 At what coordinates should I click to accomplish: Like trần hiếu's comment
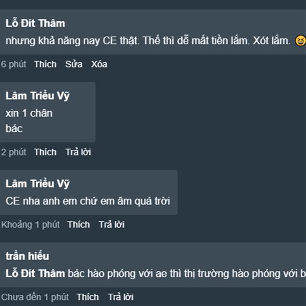point(88,297)
